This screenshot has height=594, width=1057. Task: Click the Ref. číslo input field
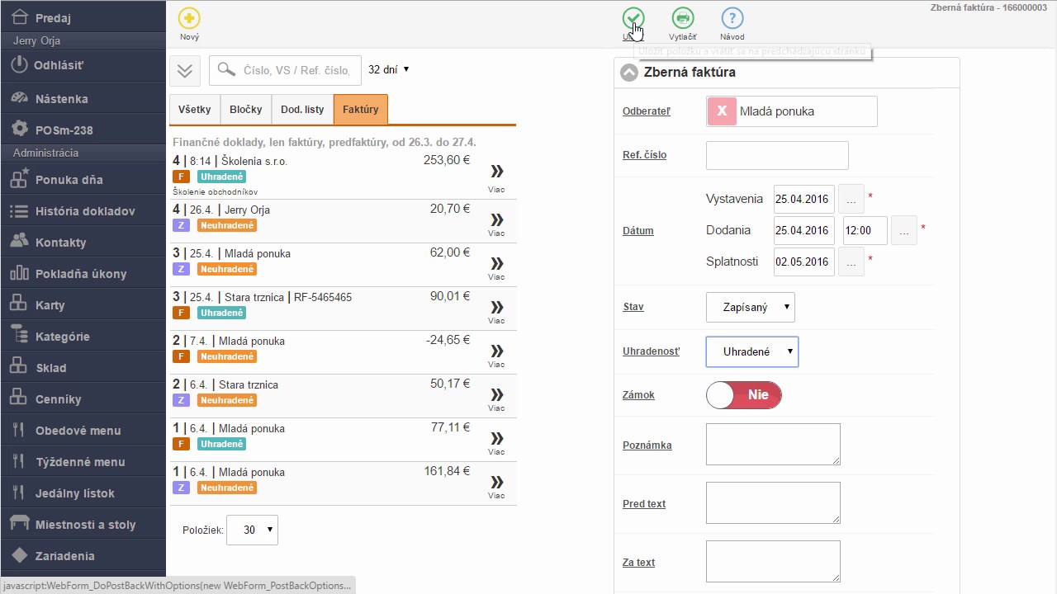tap(777, 155)
